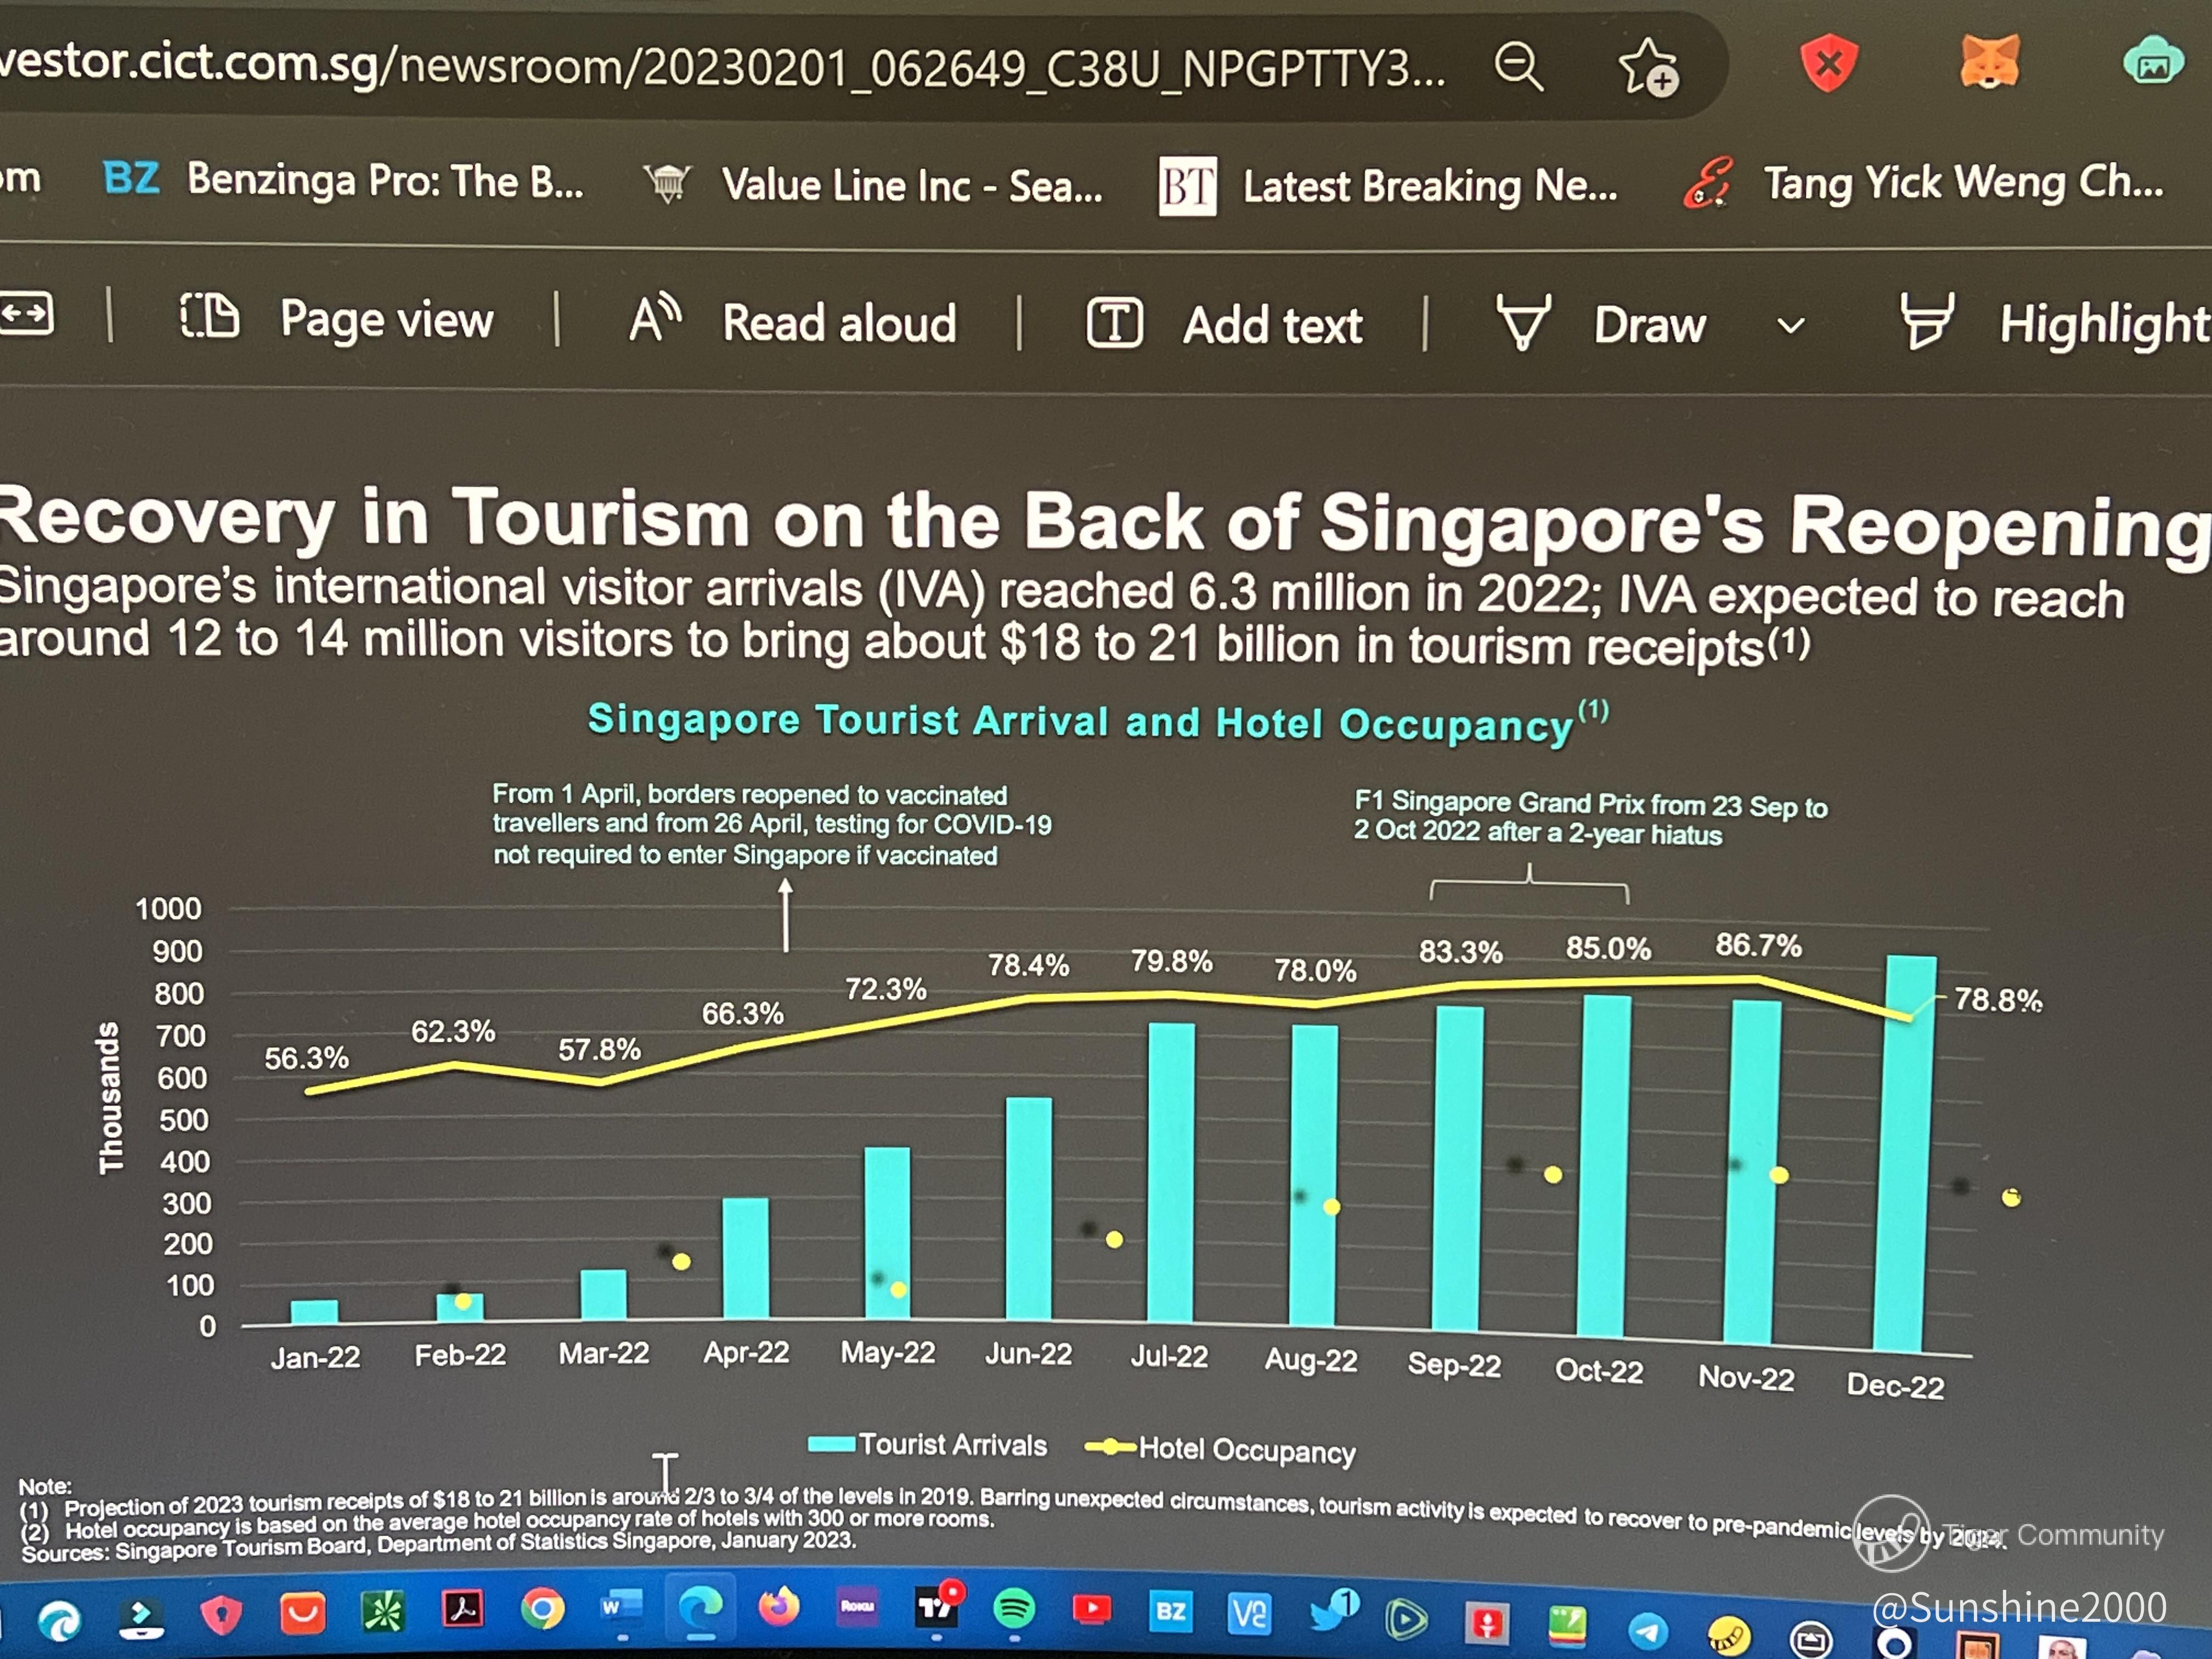Click the red shield blocker extension
Viewport: 2212px width, 1659px height.
tap(1828, 64)
